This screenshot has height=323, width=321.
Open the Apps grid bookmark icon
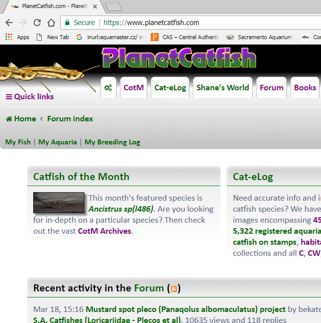(9, 37)
